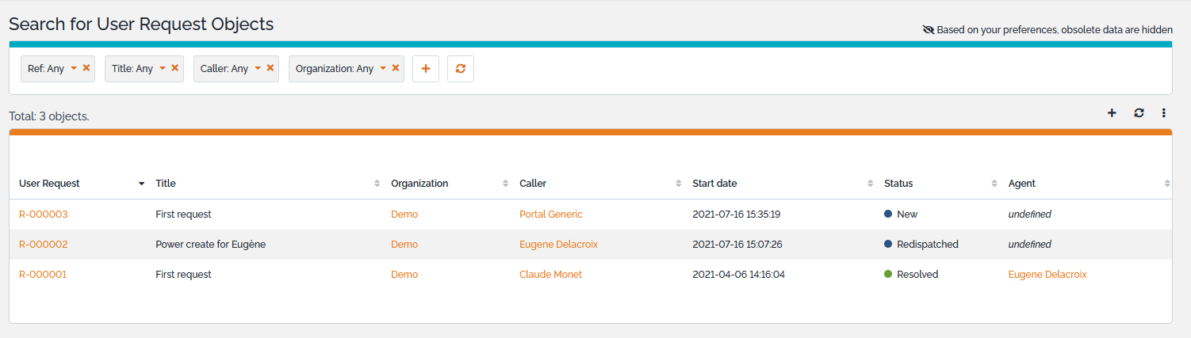
Task: Add a new search criterion with plus
Action: pos(426,69)
